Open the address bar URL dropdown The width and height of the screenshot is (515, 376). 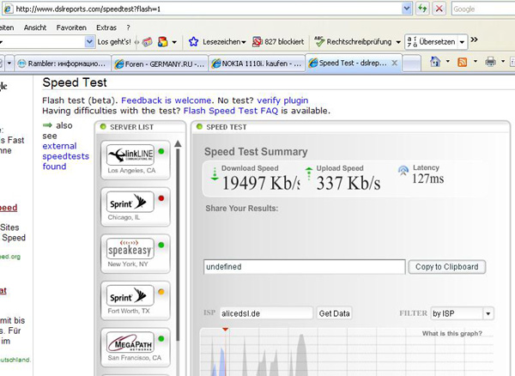[x=406, y=9]
